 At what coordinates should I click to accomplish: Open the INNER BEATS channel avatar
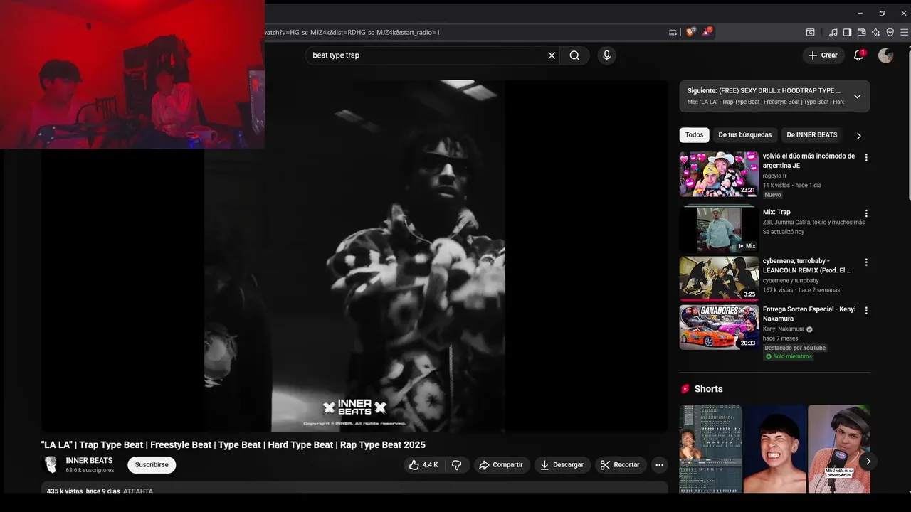tap(51, 465)
